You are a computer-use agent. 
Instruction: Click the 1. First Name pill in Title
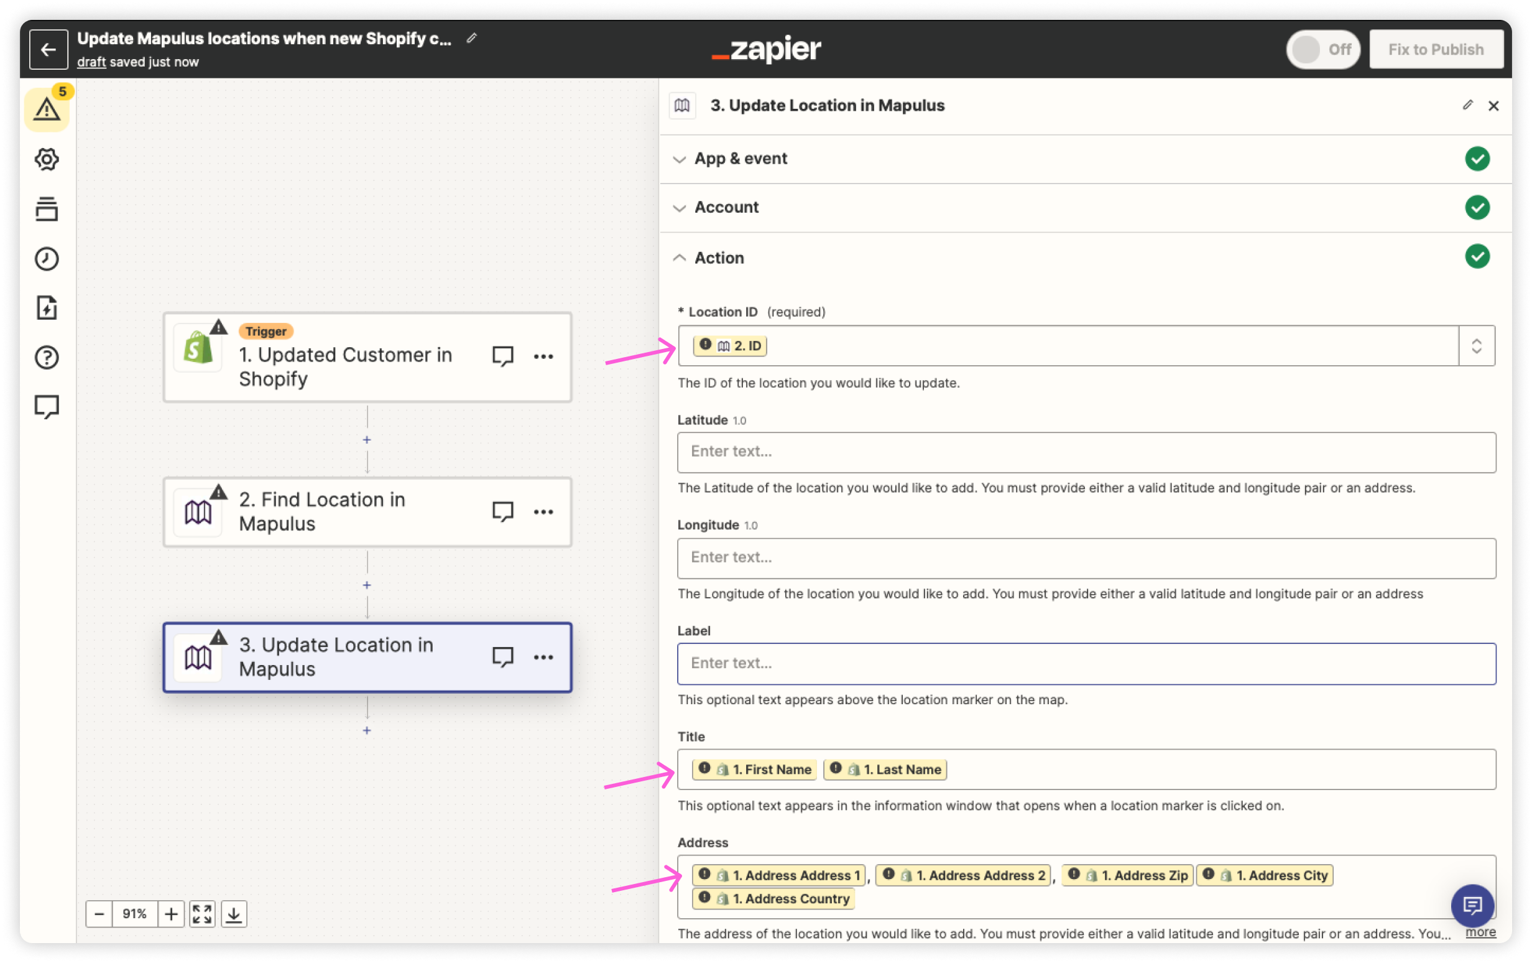click(755, 769)
